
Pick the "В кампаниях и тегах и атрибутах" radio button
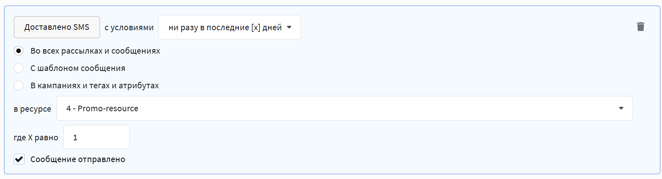(x=19, y=85)
